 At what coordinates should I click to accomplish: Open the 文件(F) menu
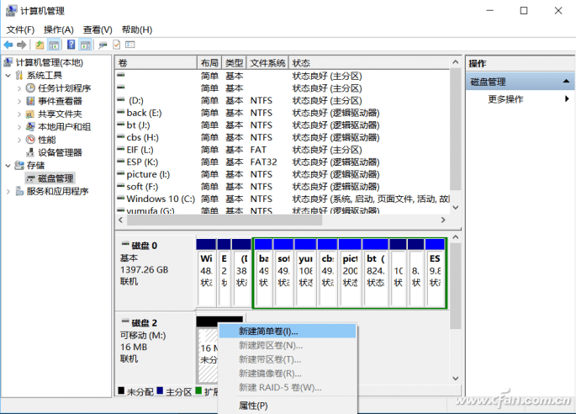click(x=20, y=29)
